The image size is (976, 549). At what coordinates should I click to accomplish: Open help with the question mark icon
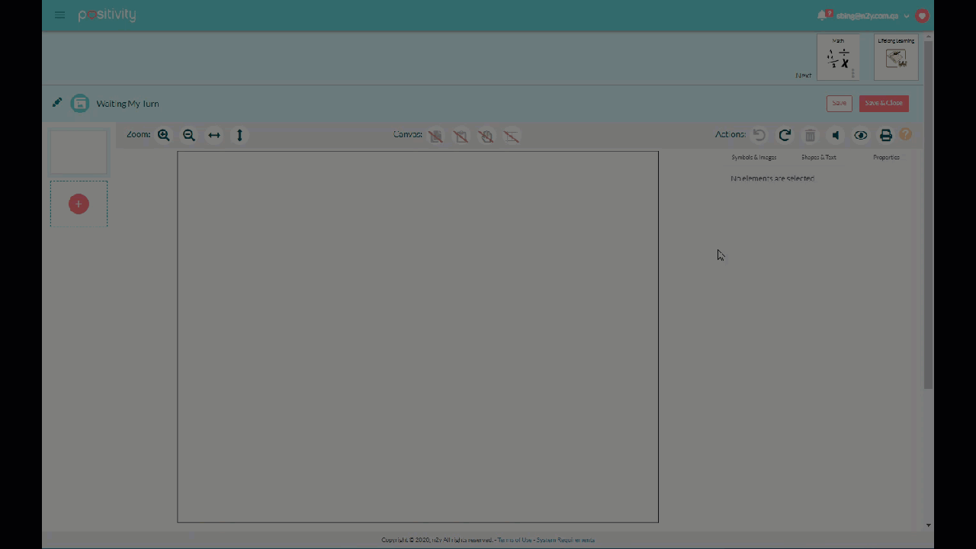(905, 134)
